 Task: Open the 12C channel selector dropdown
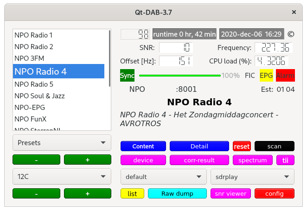point(62,177)
